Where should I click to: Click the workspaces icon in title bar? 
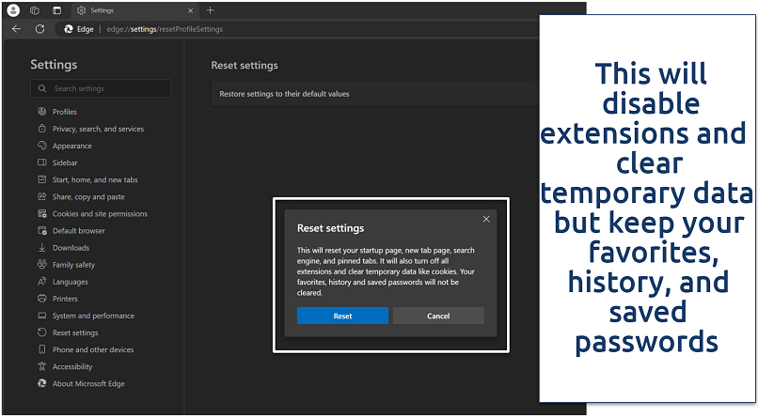[35, 10]
